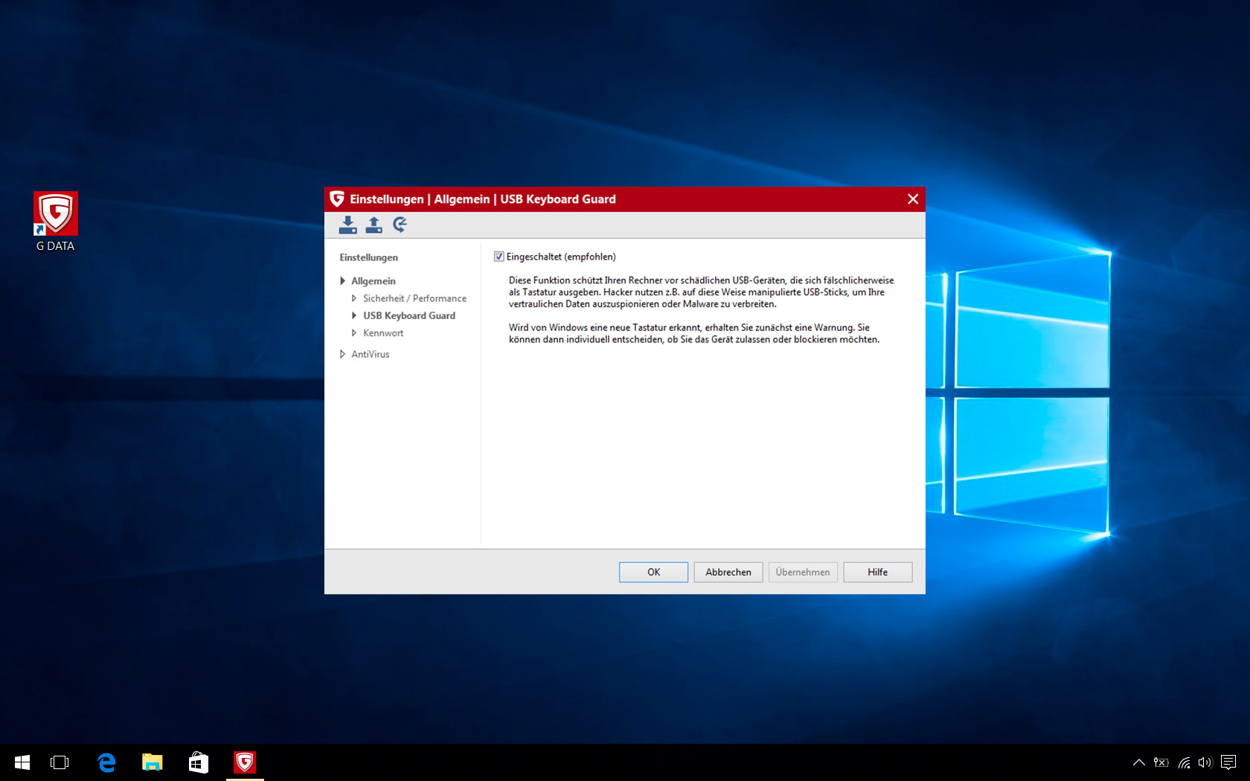
Task: Open the Windows Store taskbar icon
Action: point(199,762)
